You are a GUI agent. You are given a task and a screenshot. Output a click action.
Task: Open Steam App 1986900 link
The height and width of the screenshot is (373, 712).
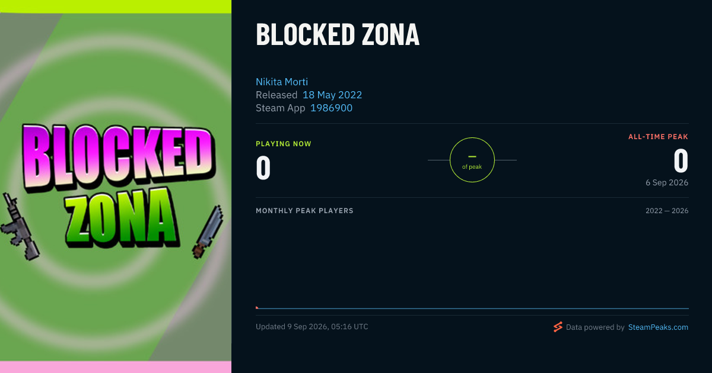[331, 108]
